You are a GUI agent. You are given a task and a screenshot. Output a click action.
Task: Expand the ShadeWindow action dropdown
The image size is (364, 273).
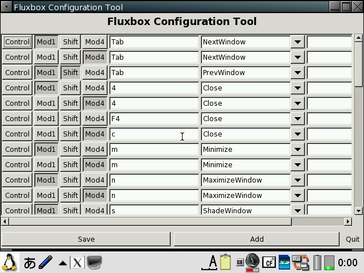tap(297, 210)
